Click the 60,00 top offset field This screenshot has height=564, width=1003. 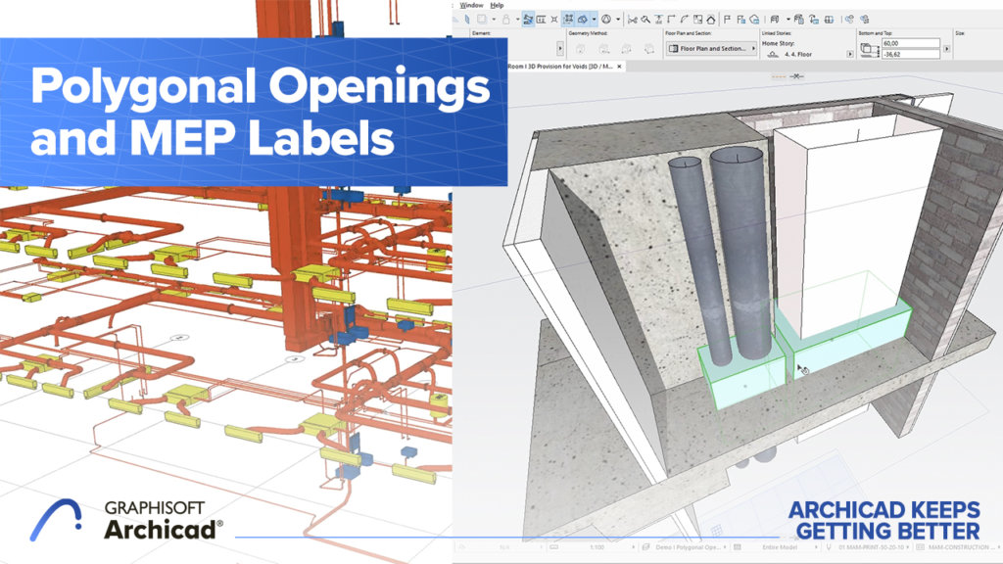[x=909, y=44]
